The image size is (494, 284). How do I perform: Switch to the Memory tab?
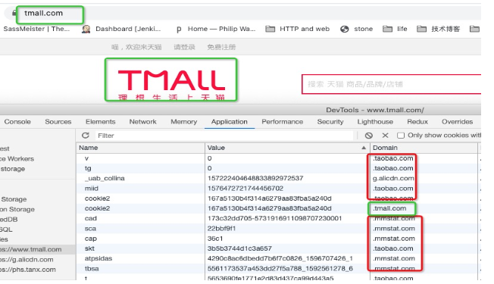pos(183,122)
